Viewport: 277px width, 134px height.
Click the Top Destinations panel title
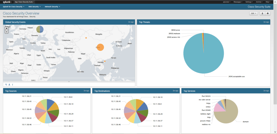(102, 91)
